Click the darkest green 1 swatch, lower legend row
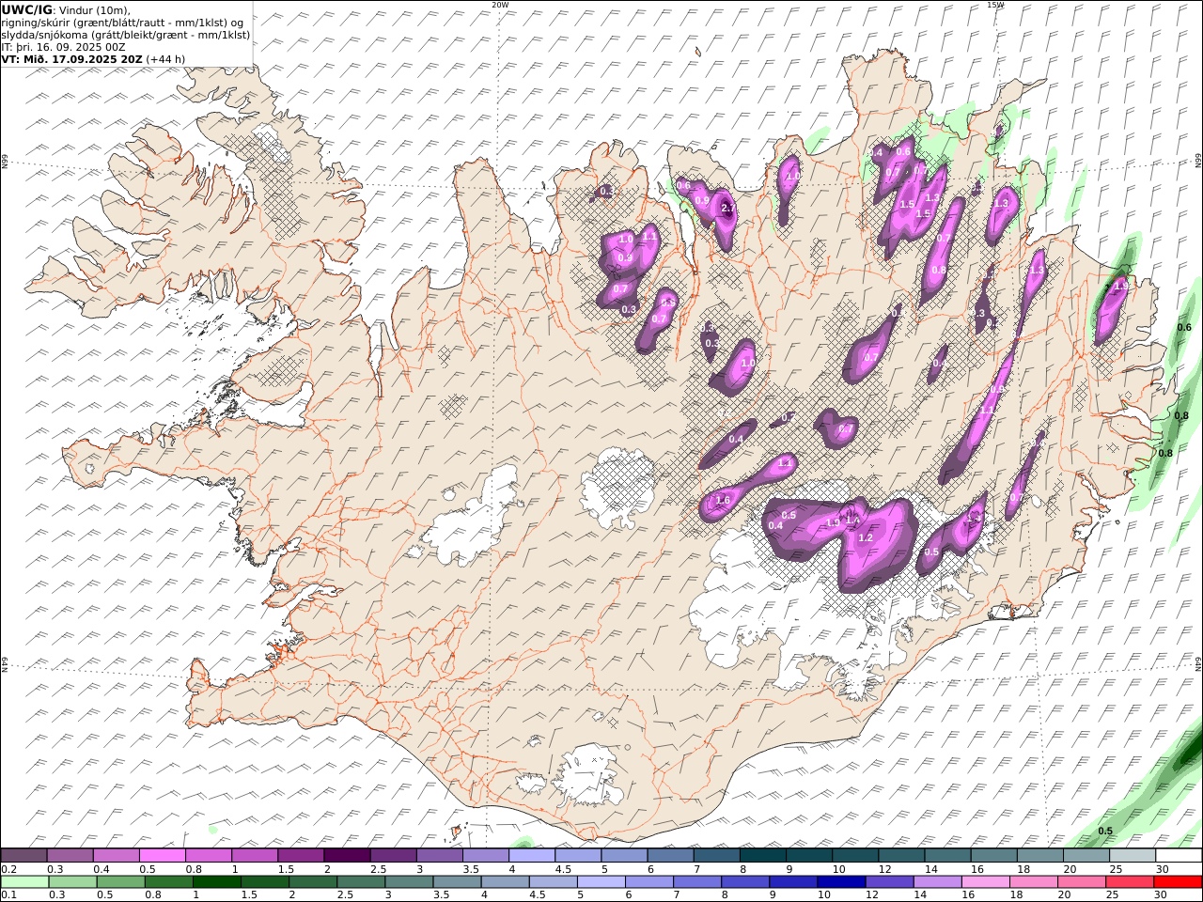The width and height of the screenshot is (1203, 902). (x=217, y=881)
